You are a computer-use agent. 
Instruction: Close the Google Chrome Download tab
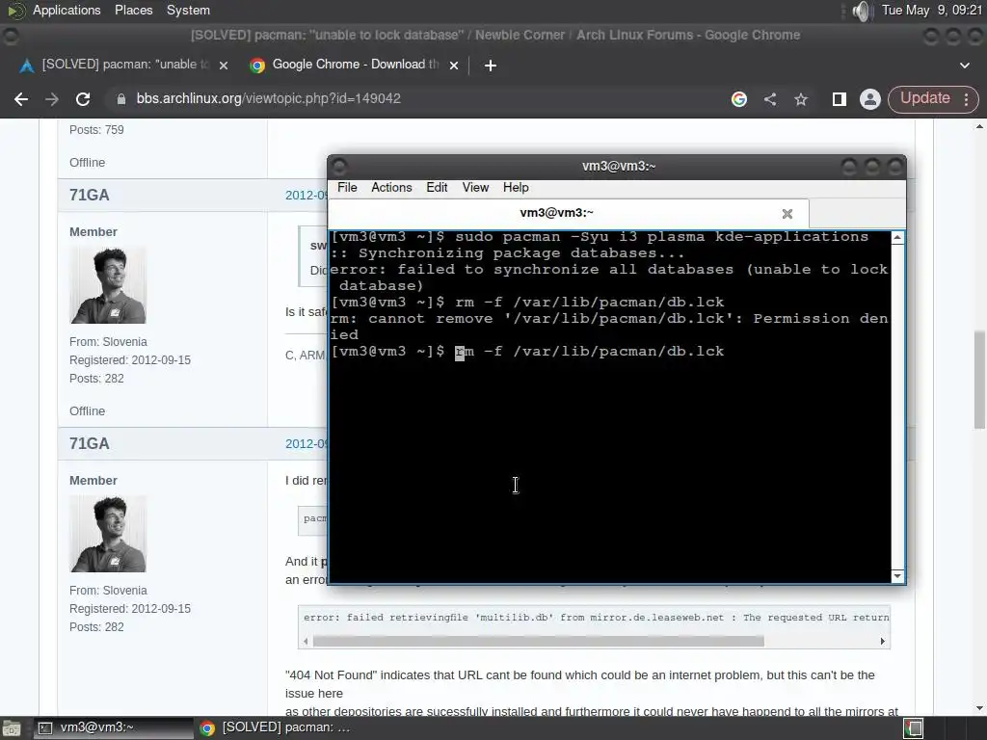pyautogui.click(x=454, y=65)
